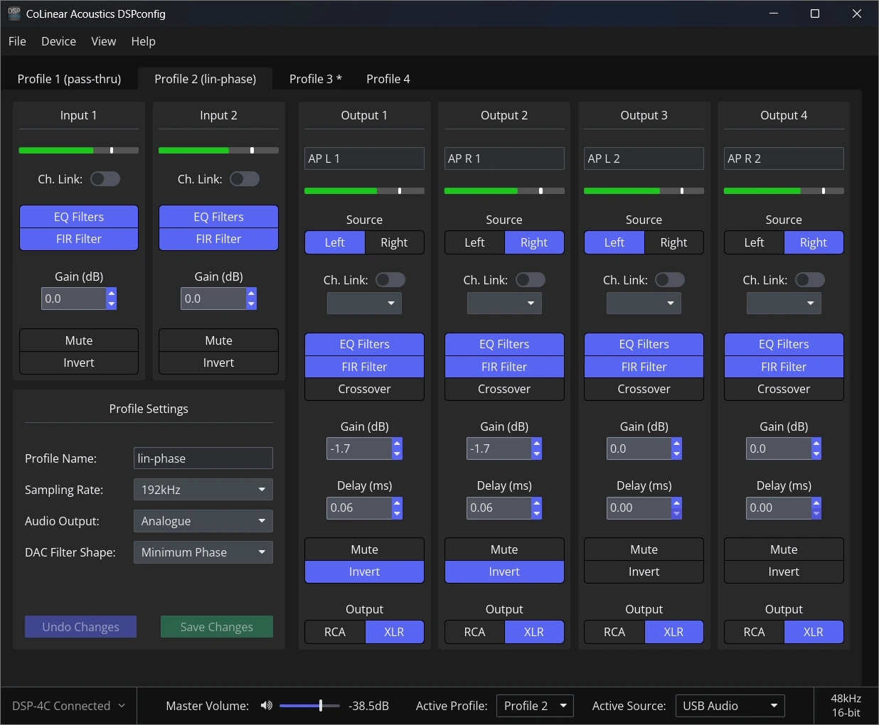Viewport: 879px width, 725px height.
Task: Open the Help menu
Action: (x=143, y=41)
